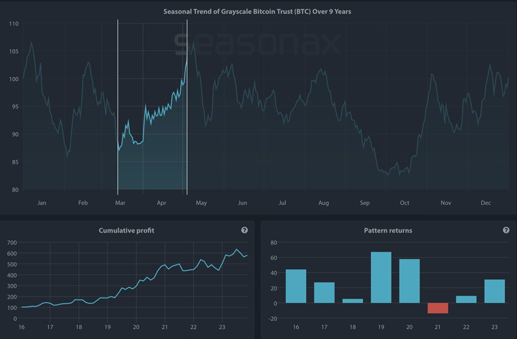Image resolution: width=517 pixels, height=339 pixels.
Task: Click the 'Mar' month label on seasonal chart
Action: pos(120,203)
